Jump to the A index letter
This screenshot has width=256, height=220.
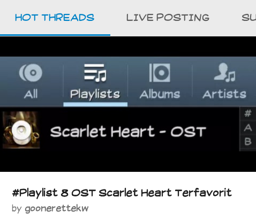248,128
